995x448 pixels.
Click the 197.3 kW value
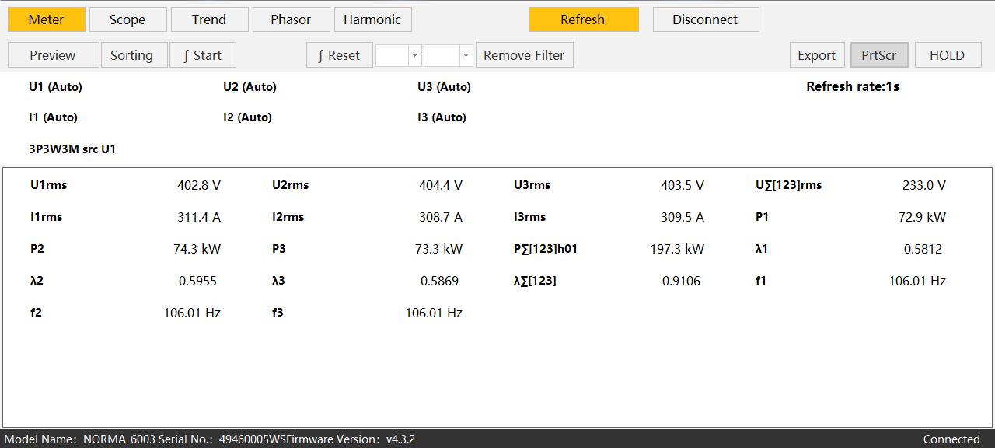677,249
